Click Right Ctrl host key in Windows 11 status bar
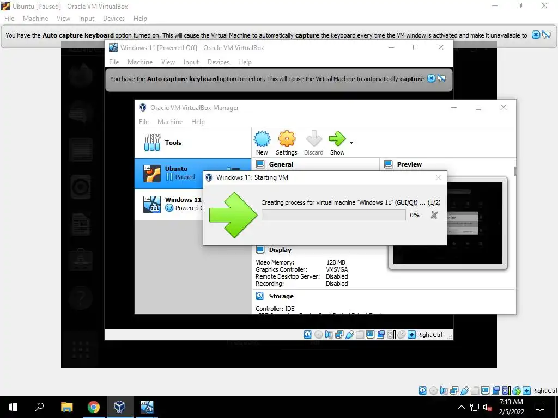This screenshot has width=558, height=418. click(x=429, y=335)
